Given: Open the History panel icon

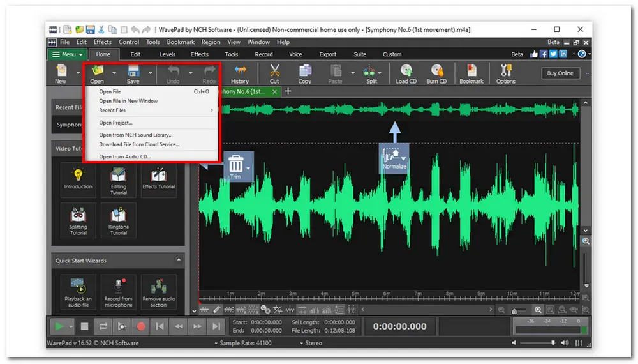Looking at the screenshot, I should (240, 73).
